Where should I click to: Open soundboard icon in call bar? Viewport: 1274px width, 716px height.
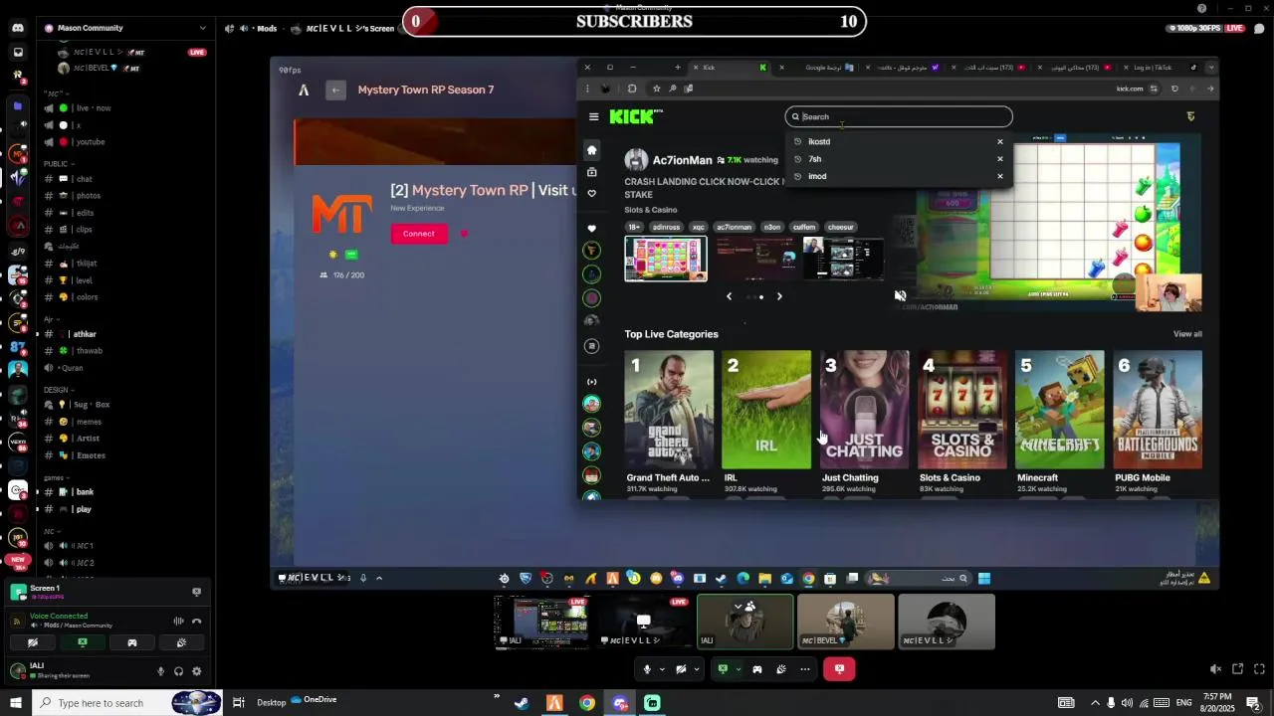(x=781, y=669)
